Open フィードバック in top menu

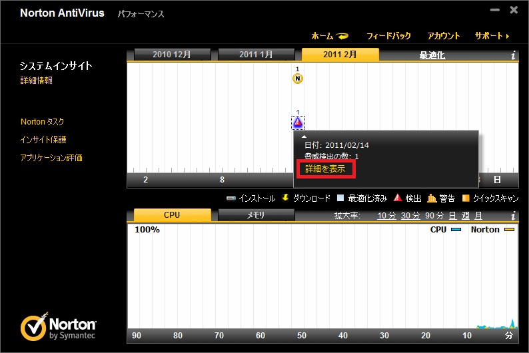(388, 36)
